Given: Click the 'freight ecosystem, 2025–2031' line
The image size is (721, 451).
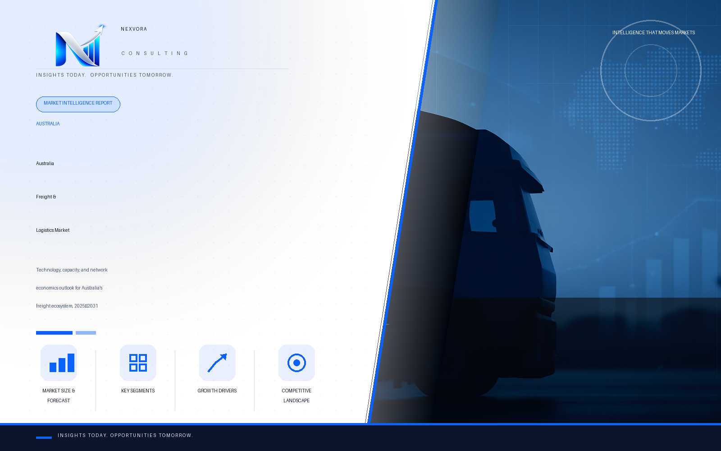Looking at the screenshot, I should (67, 306).
